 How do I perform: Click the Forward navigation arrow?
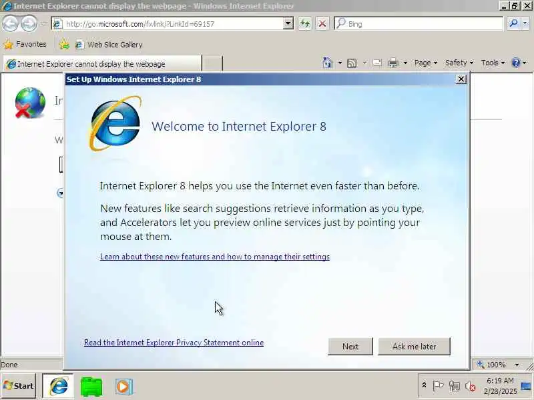(x=29, y=23)
